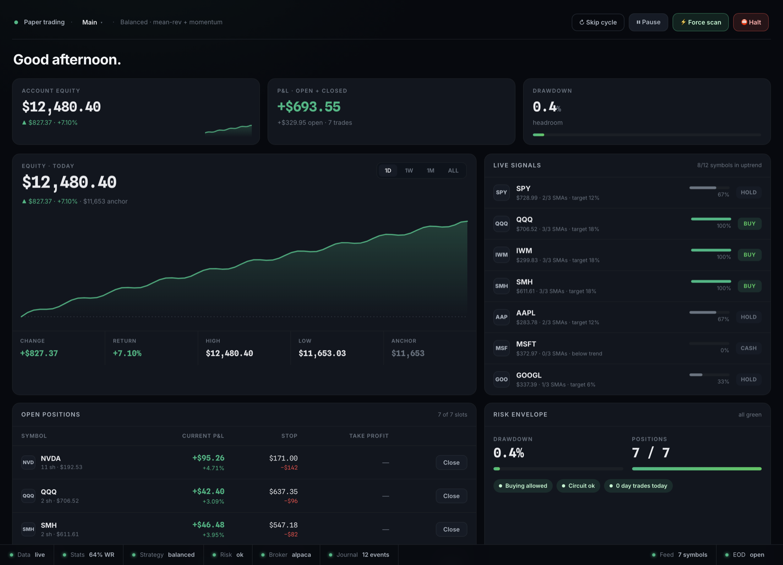Click the Circuit ok status pill
The image size is (783, 565).
578,486
